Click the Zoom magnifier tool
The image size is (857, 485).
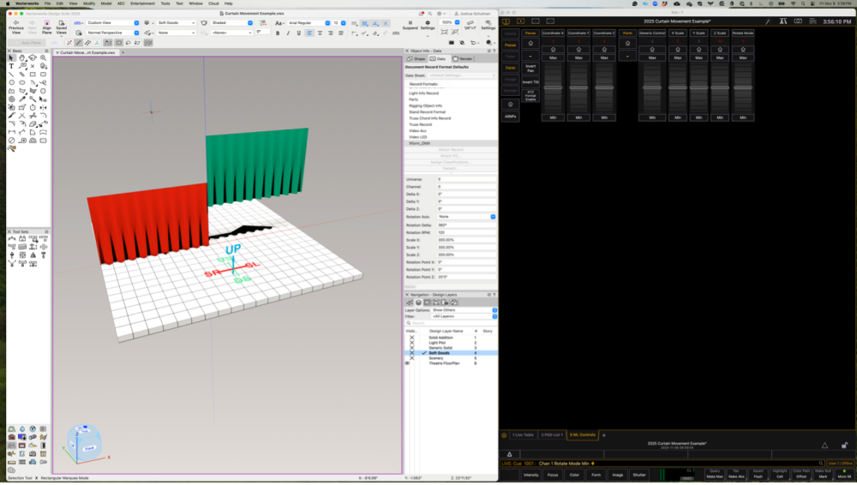tap(44, 58)
